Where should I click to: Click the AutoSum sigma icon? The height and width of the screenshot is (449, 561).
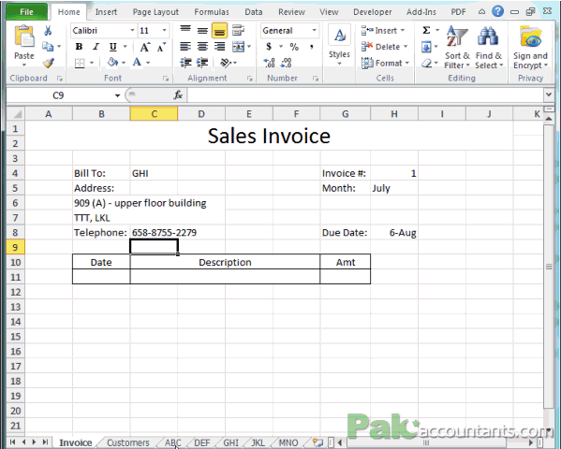426,30
